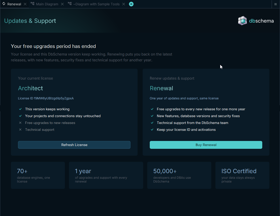
Task: Close the Main Diagram tab
Action: tap(62, 4)
